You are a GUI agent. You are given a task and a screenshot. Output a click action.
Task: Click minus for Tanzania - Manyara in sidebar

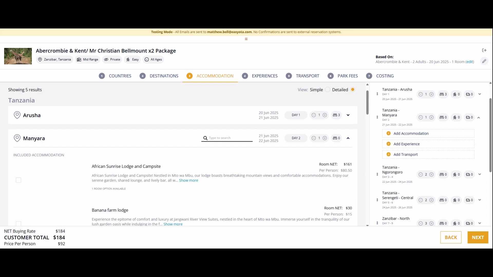pyautogui.click(x=421, y=117)
